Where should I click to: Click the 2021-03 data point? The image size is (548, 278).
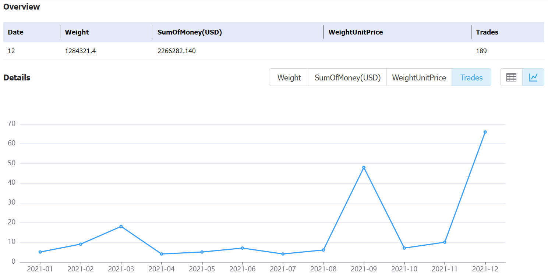click(x=121, y=227)
